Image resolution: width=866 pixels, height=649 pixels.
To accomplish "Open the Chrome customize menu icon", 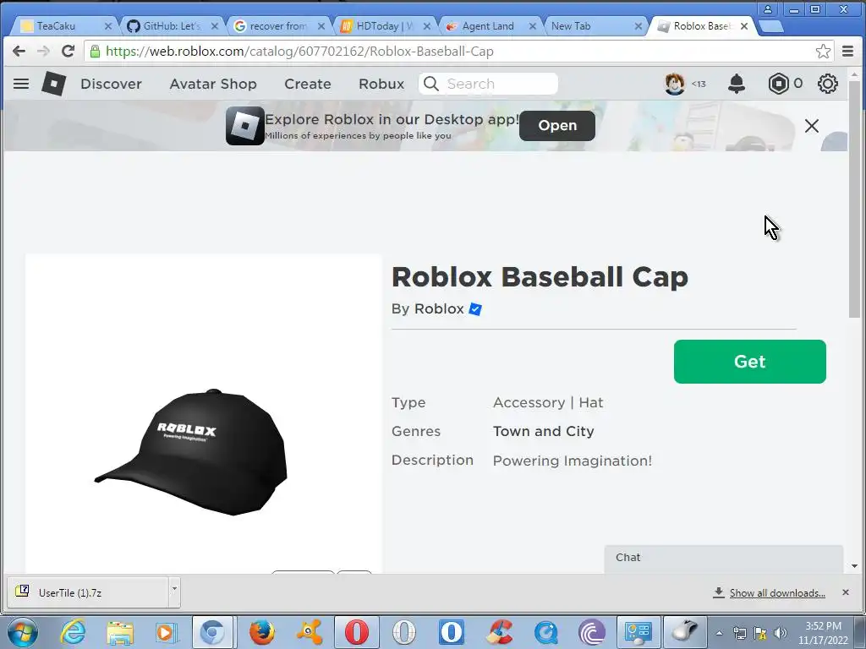I will [x=847, y=52].
